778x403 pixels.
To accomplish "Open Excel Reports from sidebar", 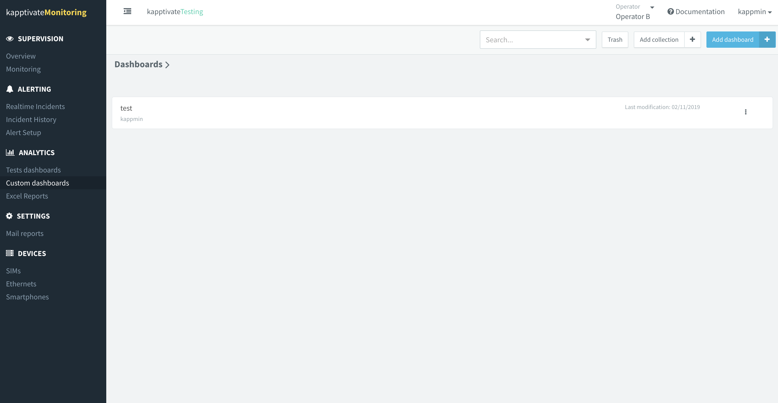I will coord(27,196).
